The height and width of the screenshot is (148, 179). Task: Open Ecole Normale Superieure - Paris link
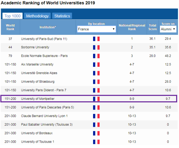[44, 56]
